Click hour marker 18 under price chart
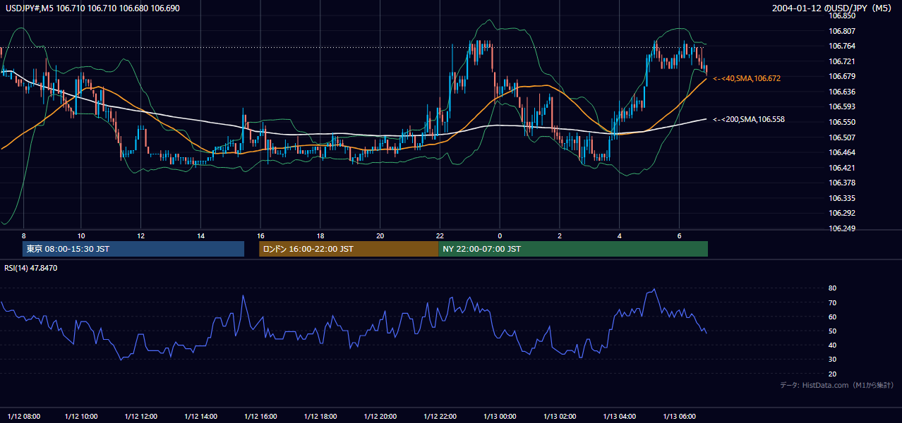 coord(320,235)
